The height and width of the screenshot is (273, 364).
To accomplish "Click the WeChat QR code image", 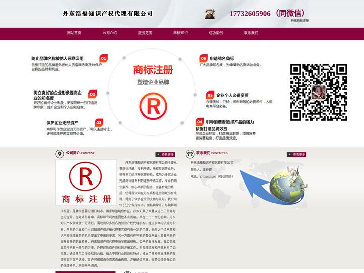I will [x=318, y=92].
